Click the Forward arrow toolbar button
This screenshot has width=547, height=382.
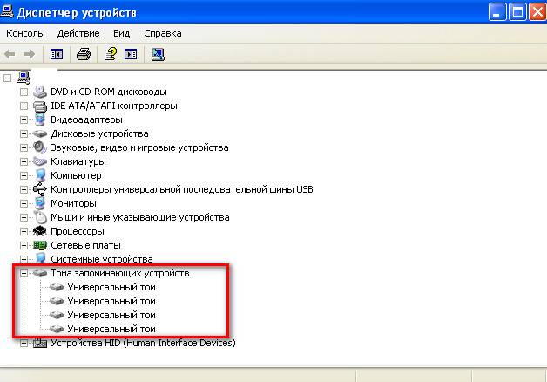(x=30, y=54)
